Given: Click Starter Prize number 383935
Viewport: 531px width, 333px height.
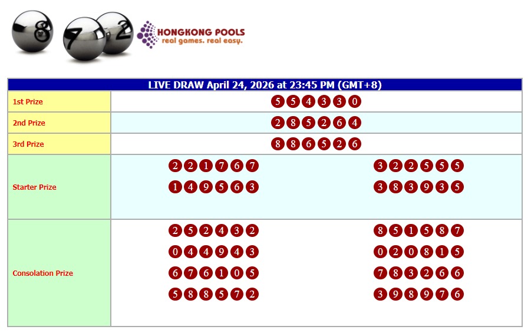Looking at the screenshot, I should pyautogui.click(x=418, y=187).
